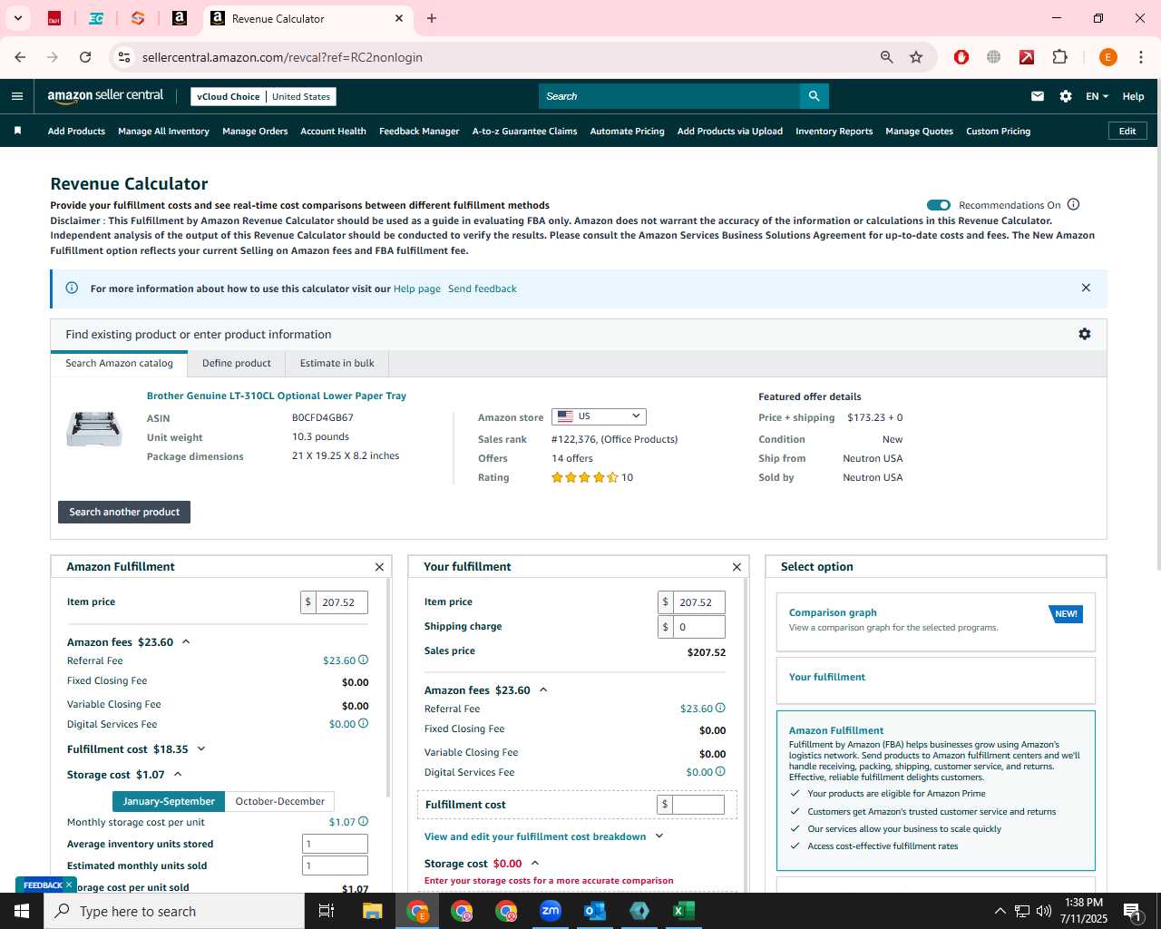Open the Comparison graph option card
This screenshot has height=929, width=1161.
(x=935, y=621)
